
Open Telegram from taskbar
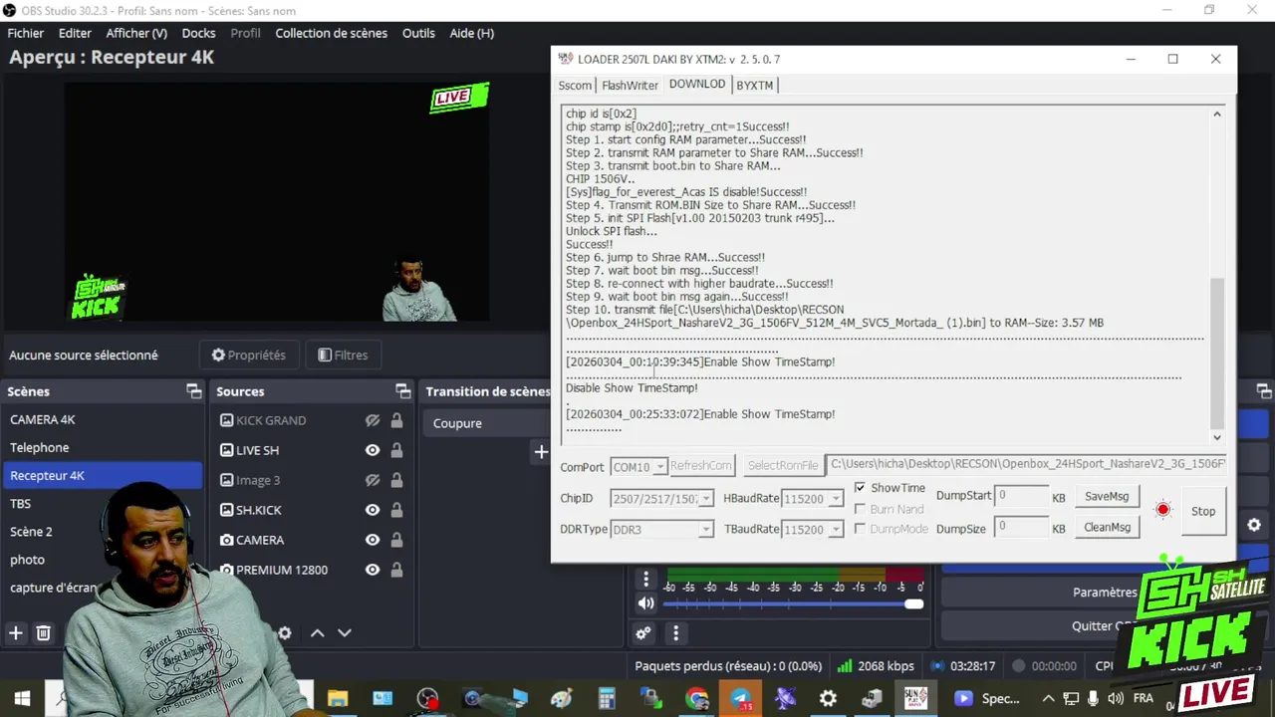(741, 698)
